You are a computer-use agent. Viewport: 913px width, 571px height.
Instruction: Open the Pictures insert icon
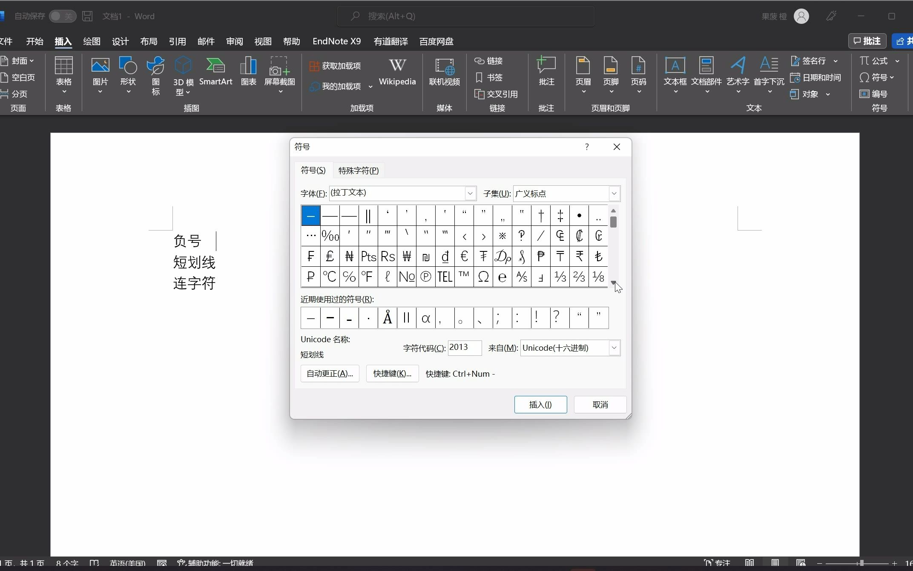(100, 75)
